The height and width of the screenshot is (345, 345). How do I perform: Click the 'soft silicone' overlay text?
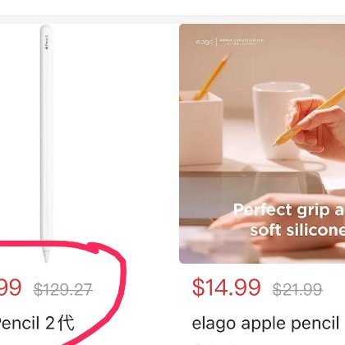[297, 229]
